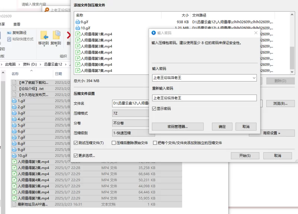Open the 查看 (View) ribbon tab

(17, 24)
